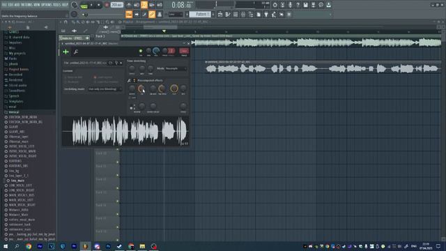The image size is (446, 251).
Task: Adjust the blue channel volume knob
Action: coord(156,51)
